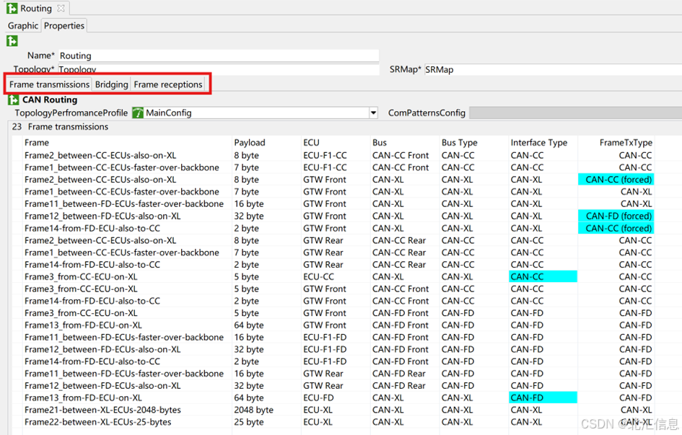682x435 pixels.
Task: Click the Routing editor tab icon
Action: click(12, 8)
